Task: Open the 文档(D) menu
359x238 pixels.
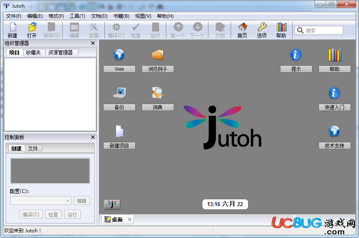Action: (99, 16)
